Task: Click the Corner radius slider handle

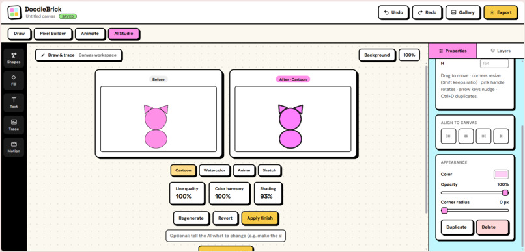Action: tap(444, 210)
